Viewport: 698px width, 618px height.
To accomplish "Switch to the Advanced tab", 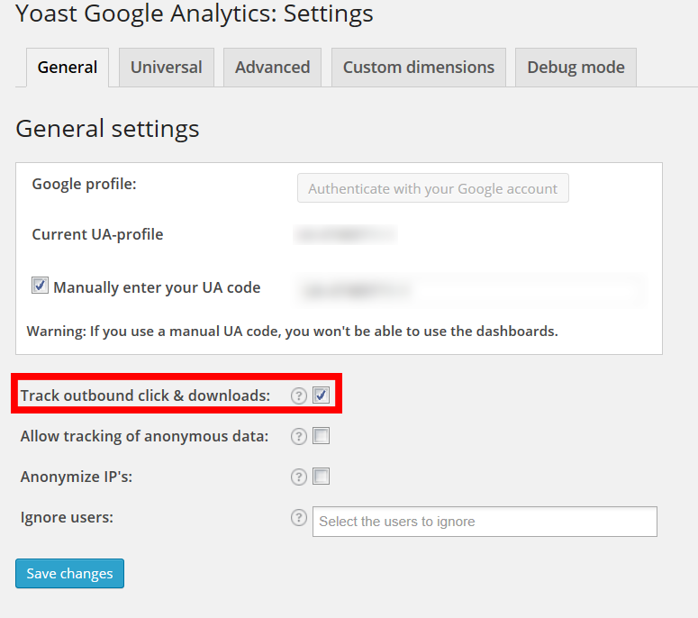I will [272, 68].
